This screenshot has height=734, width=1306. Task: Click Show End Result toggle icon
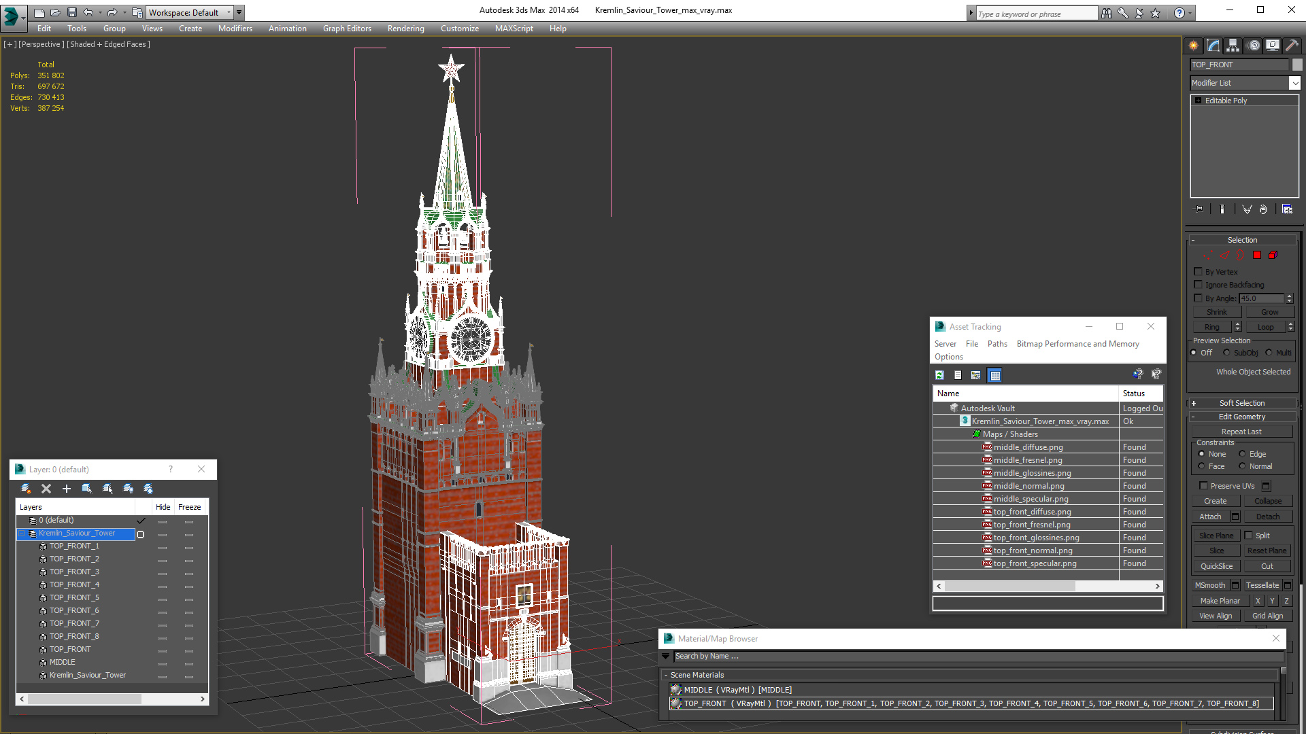pos(1222,209)
